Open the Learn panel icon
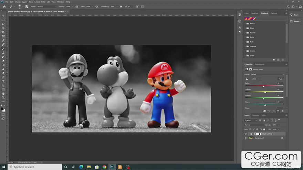The image size is (303, 170). pos(291,15)
